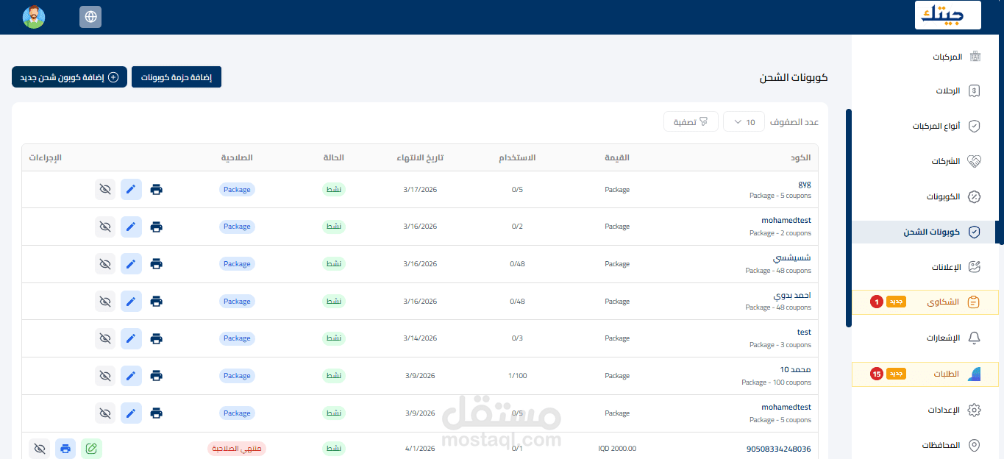The image size is (1004, 459).
Task: Click the Package validity badge in gvg row
Action: pos(237,190)
